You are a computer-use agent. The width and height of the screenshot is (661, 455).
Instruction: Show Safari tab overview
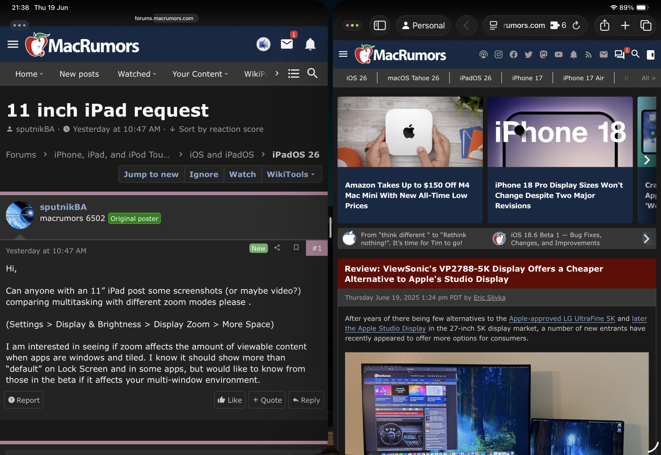coord(645,25)
